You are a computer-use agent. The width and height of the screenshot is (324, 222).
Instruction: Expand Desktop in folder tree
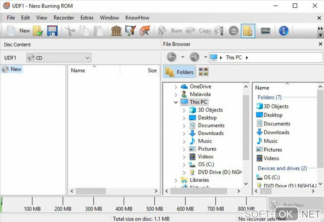[184, 118]
